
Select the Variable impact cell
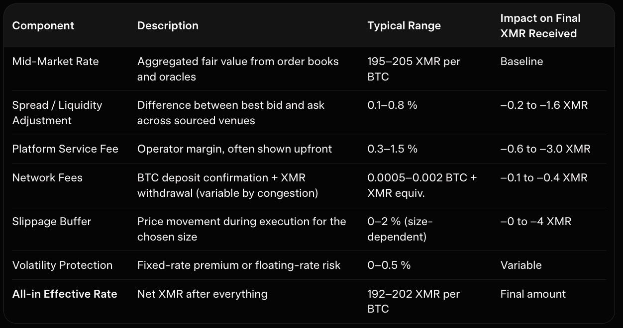tap(520, 265)
